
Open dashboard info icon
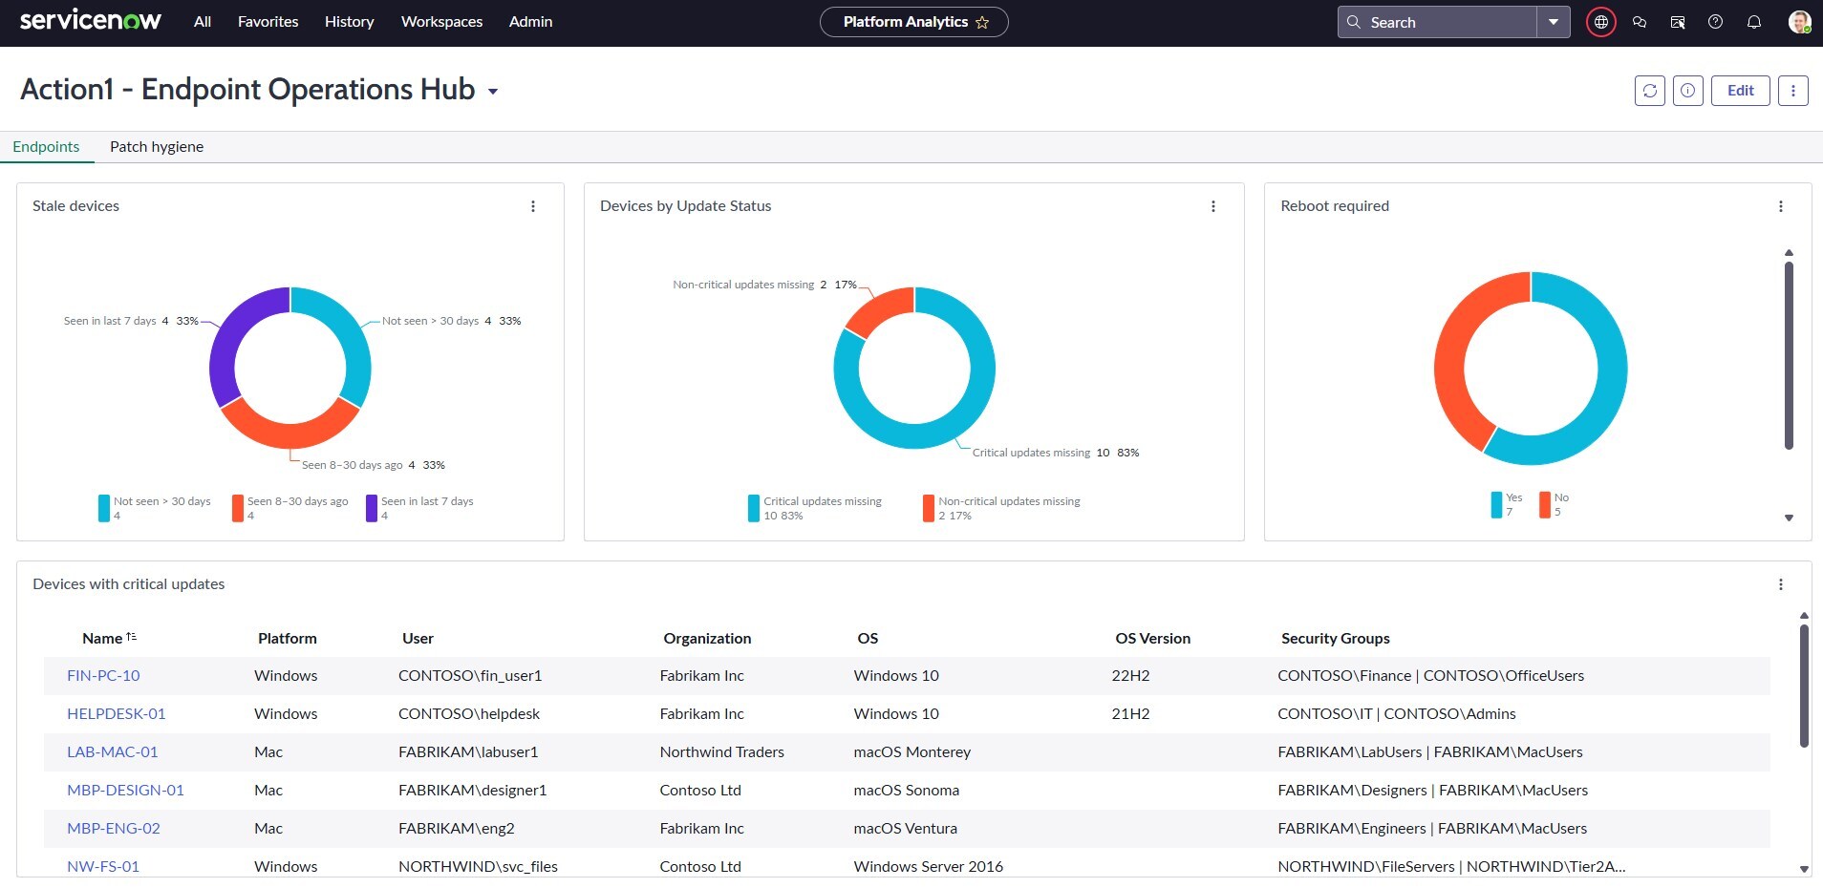click(1688, 91)
